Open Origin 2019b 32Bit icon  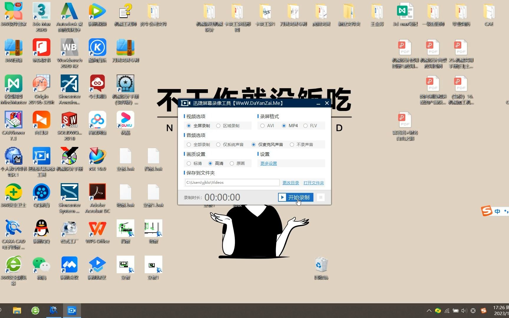pos(42,90)
